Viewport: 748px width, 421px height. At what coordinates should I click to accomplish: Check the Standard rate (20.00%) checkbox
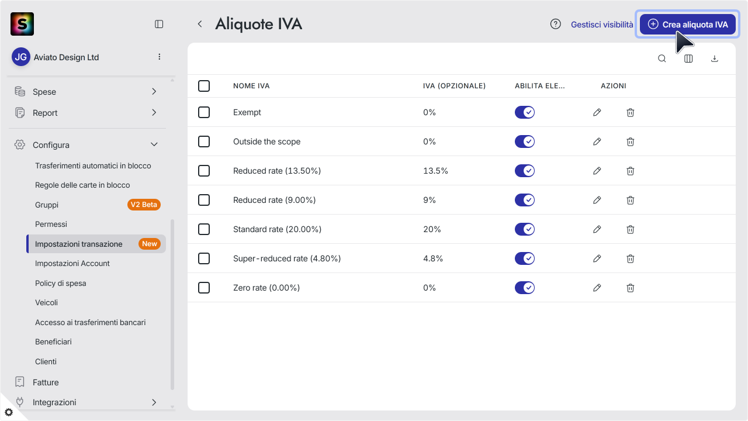pyautogui.click(x=204, y=229)
